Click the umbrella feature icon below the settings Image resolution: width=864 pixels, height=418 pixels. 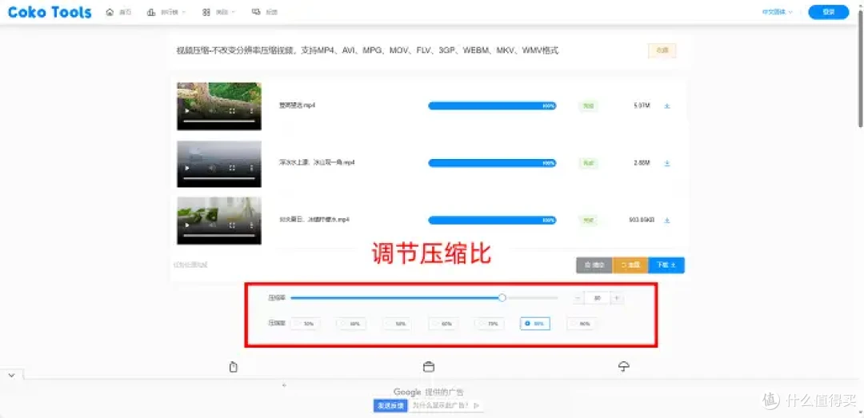pos(624,367)
